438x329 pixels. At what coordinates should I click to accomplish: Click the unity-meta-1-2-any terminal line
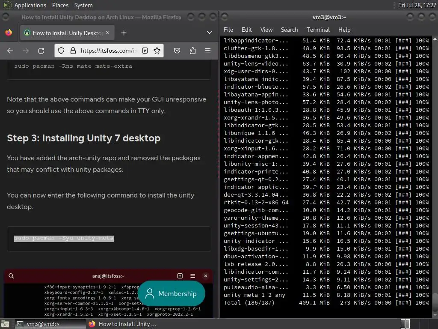point(326,295)
